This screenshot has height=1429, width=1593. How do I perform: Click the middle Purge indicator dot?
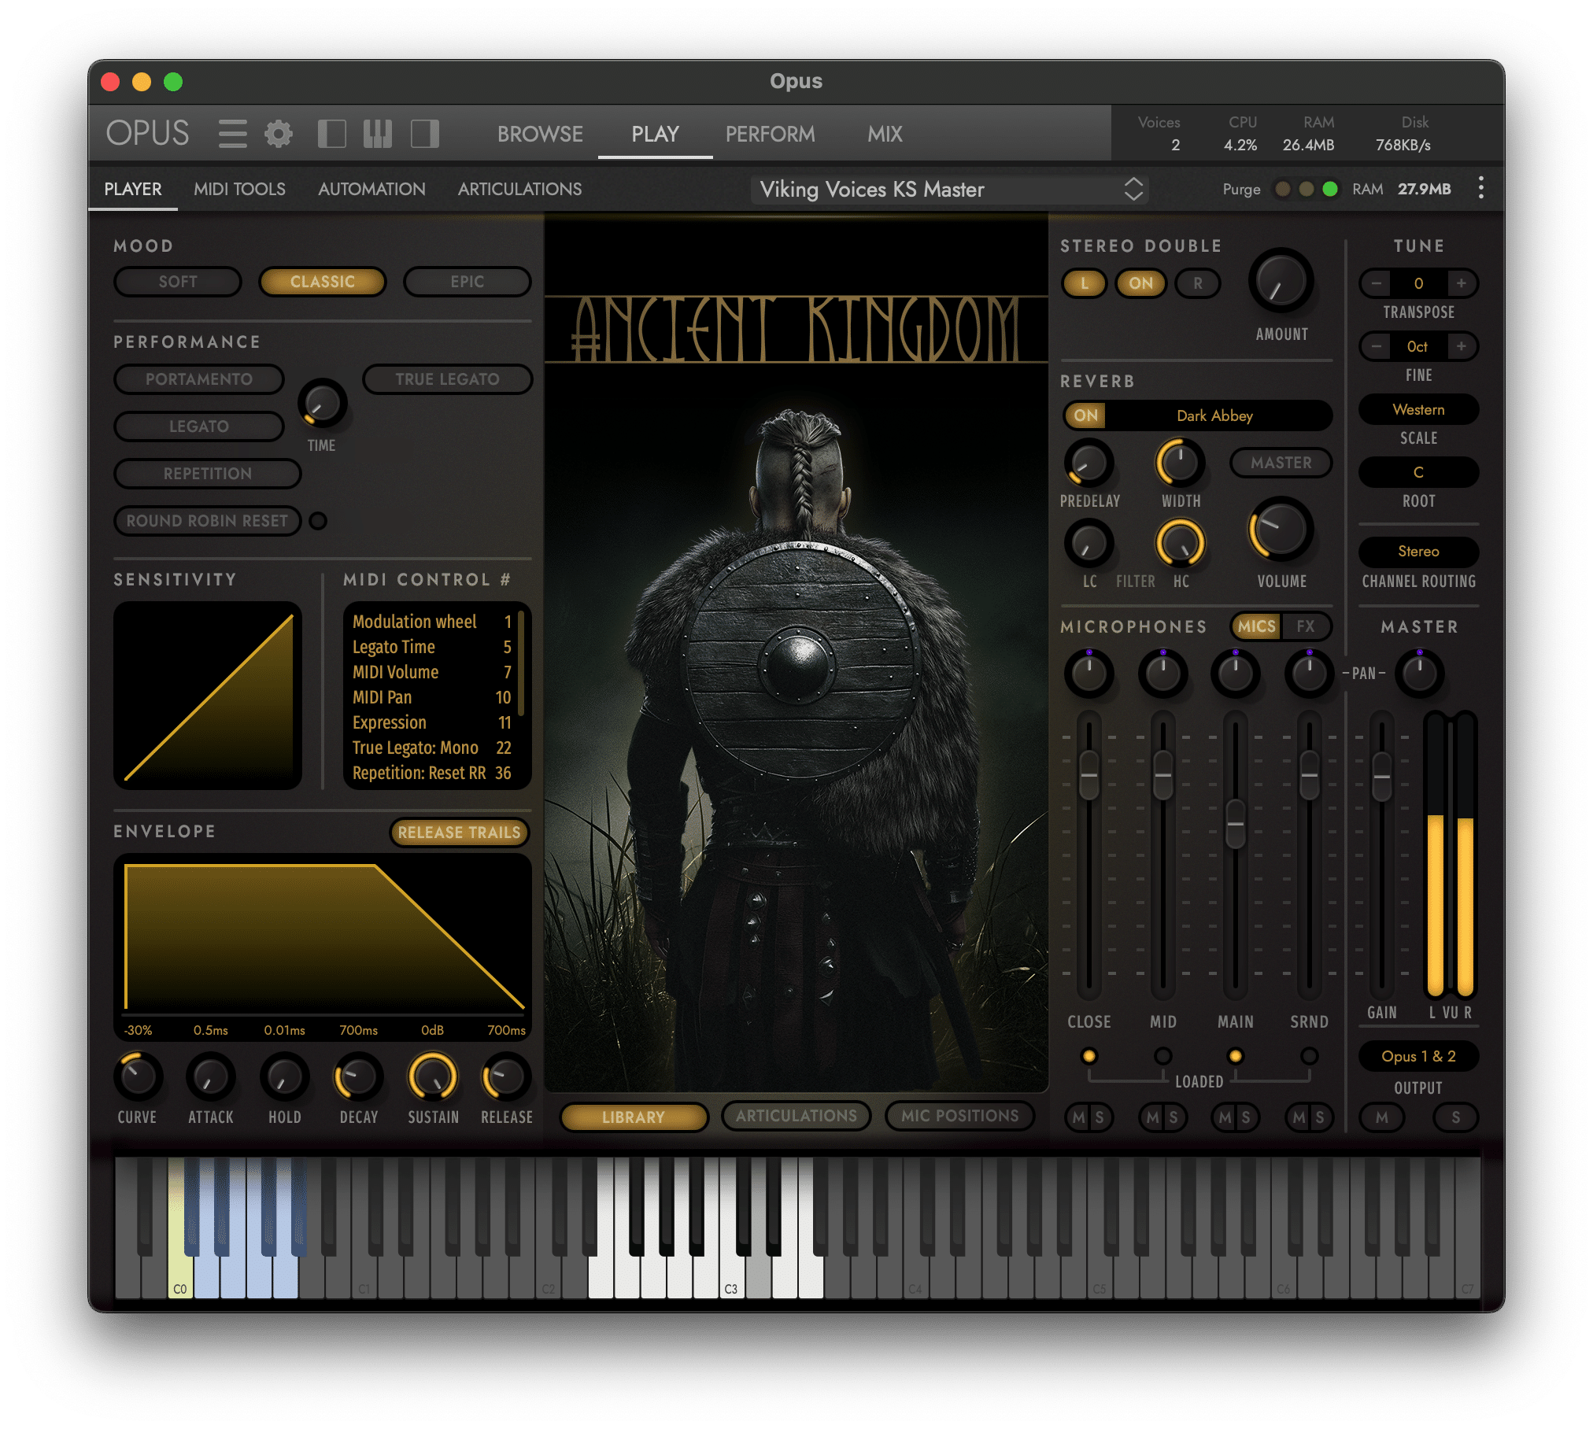click(1307, 189)
